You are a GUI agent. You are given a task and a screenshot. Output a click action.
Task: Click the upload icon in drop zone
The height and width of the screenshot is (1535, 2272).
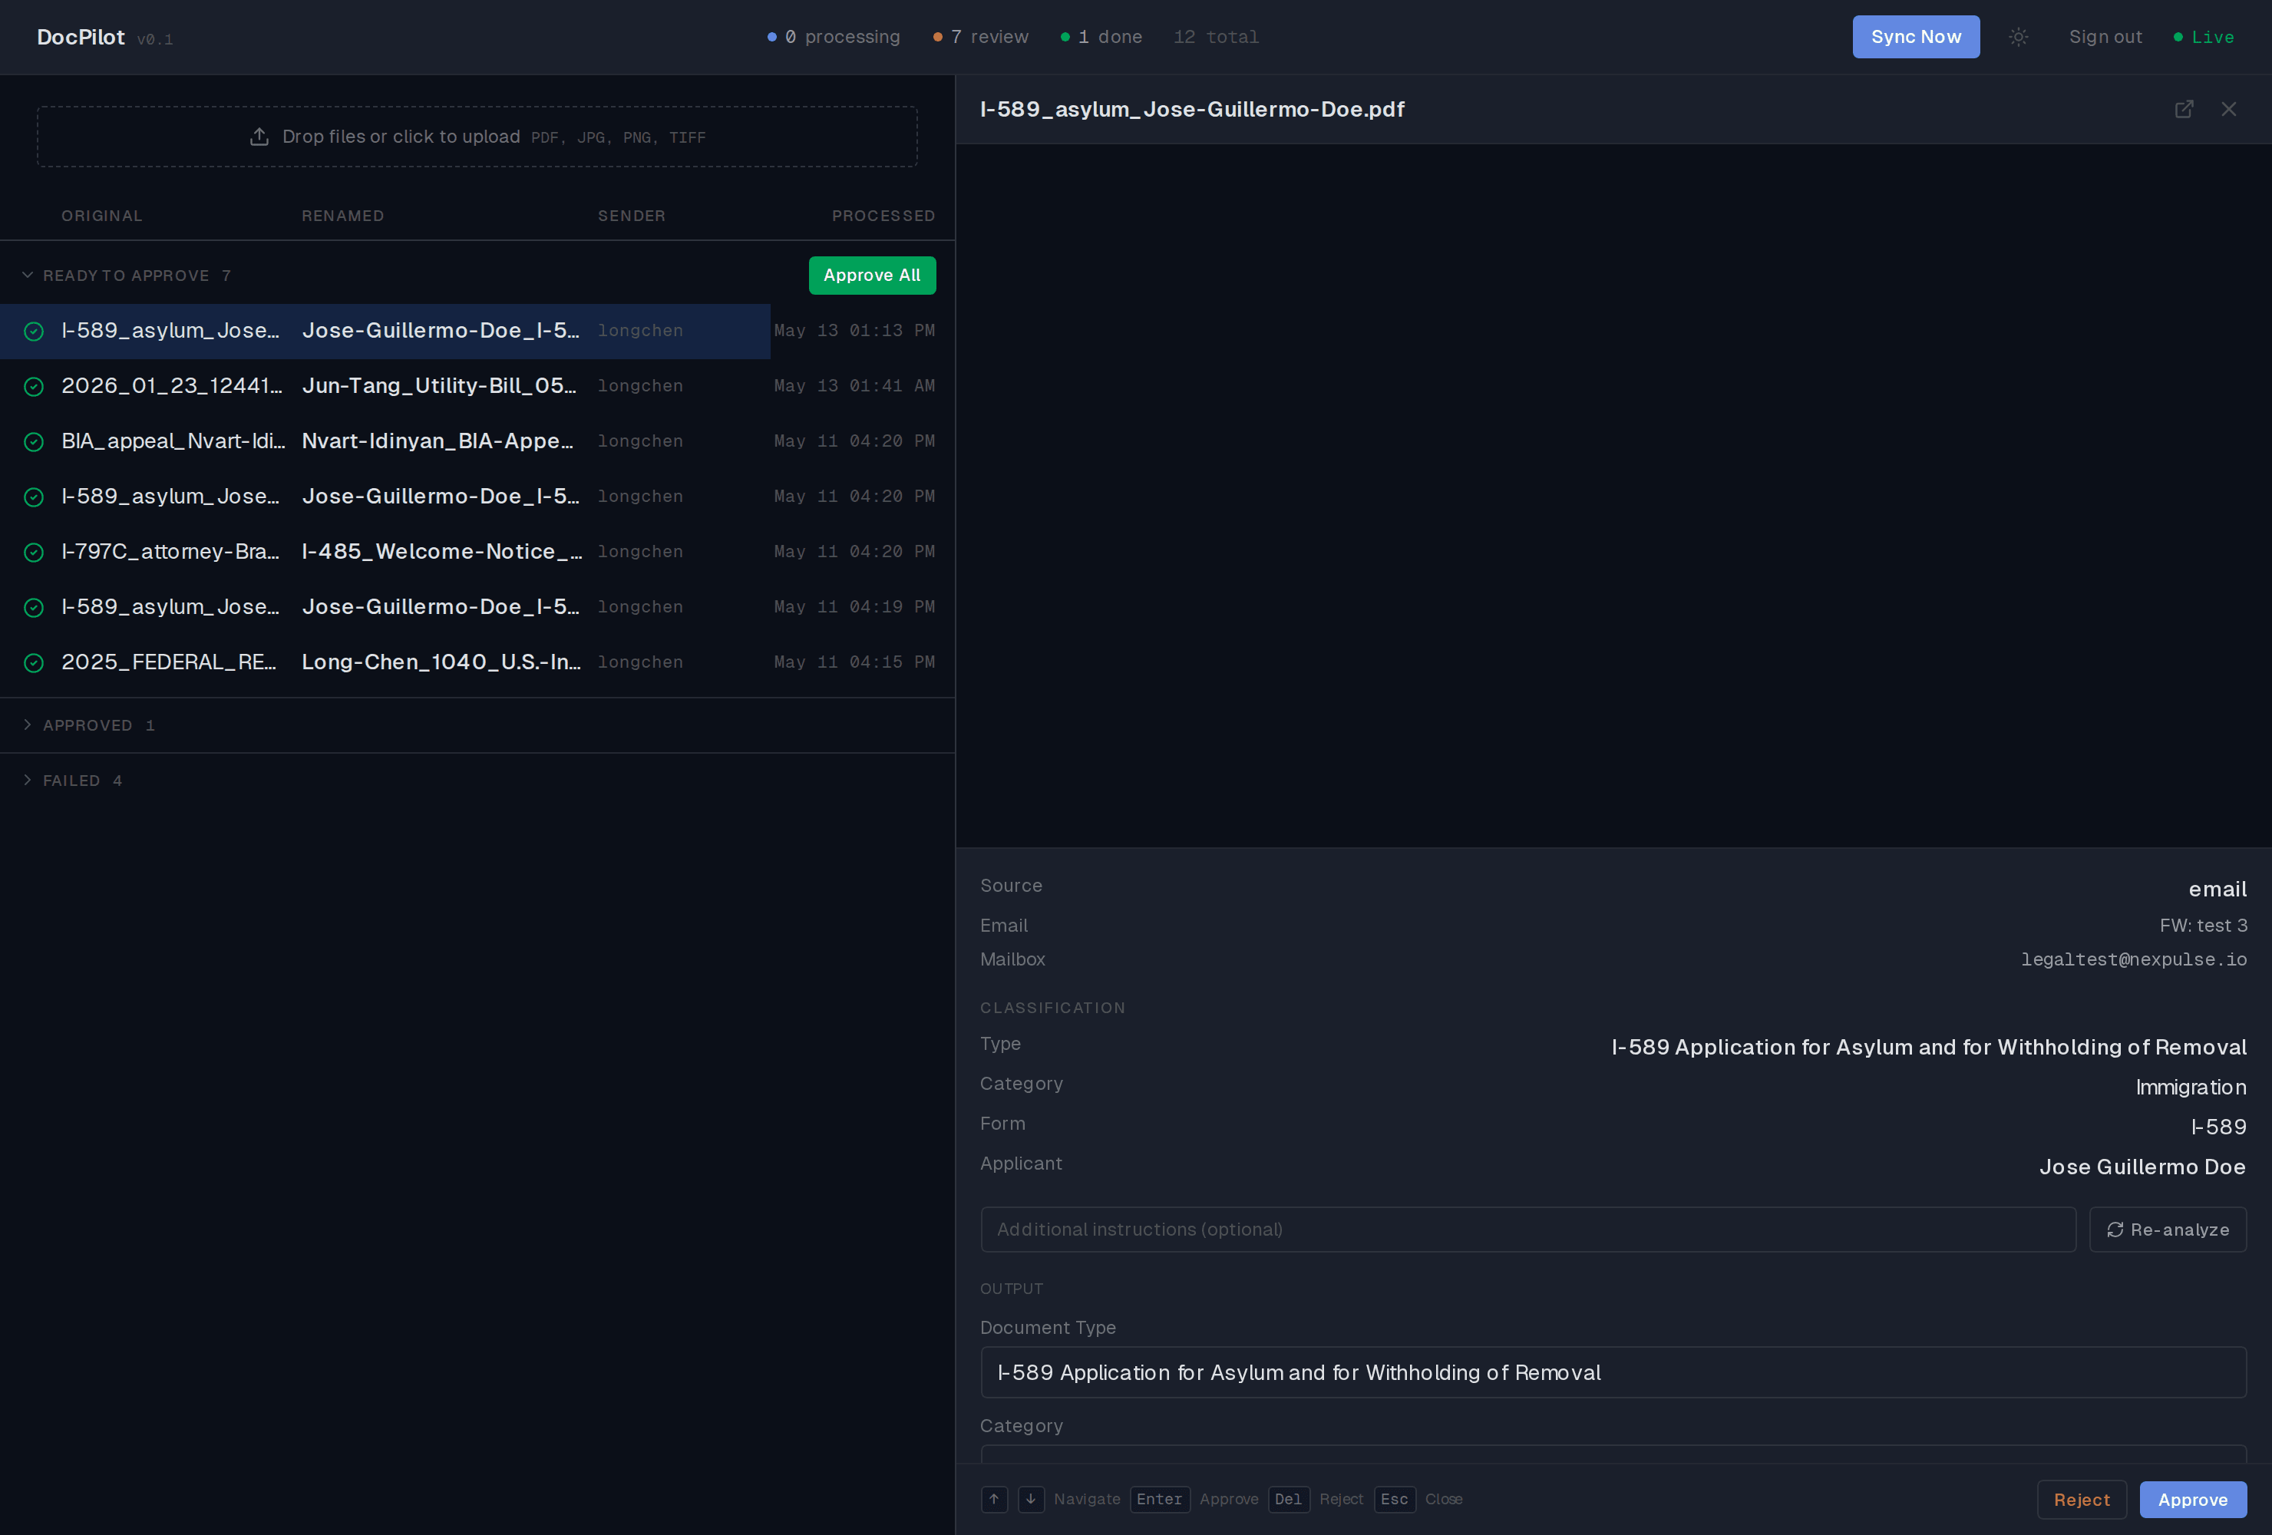[259, 137]
